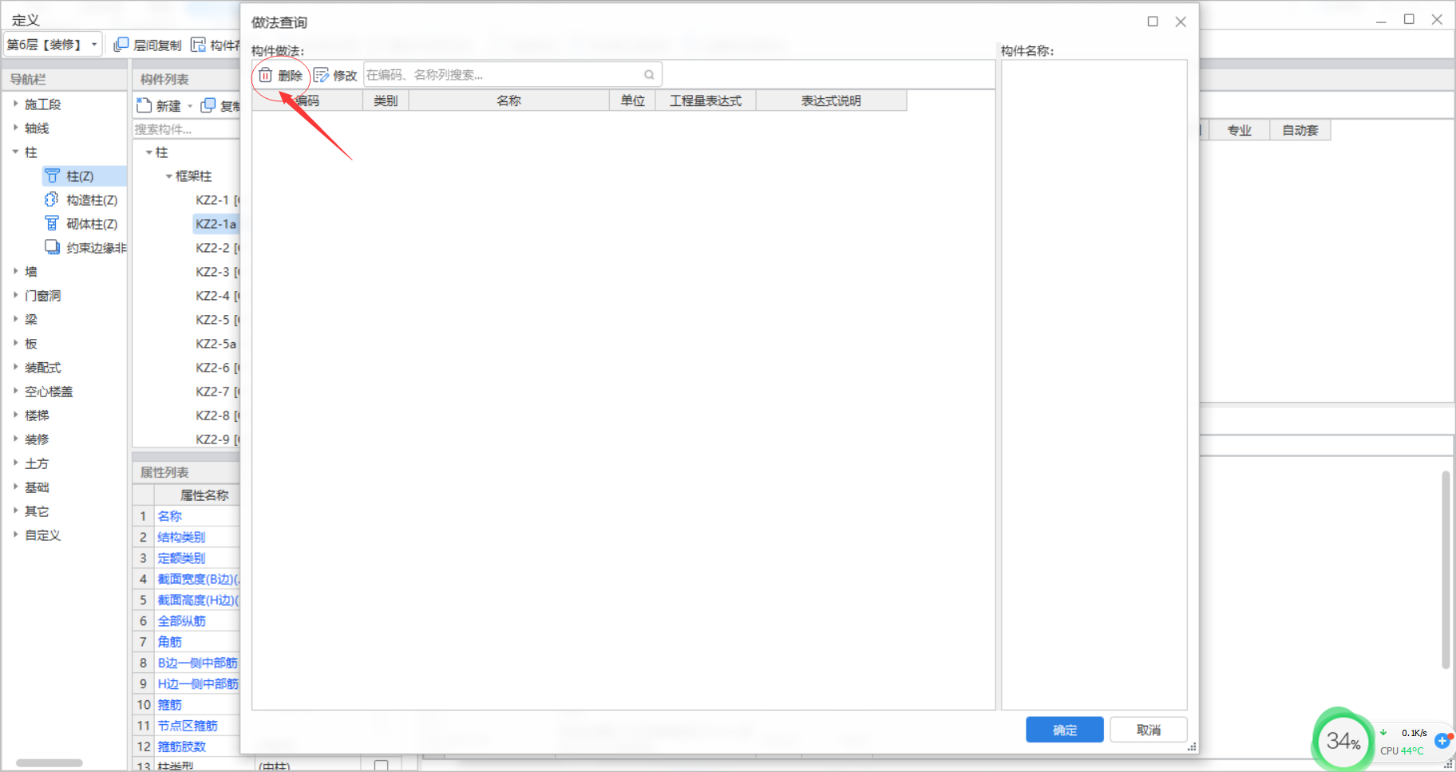This screenshot has width=1456, height=772.
Task: Select the 柱(Z) column icon
Action: coord(52,175)
